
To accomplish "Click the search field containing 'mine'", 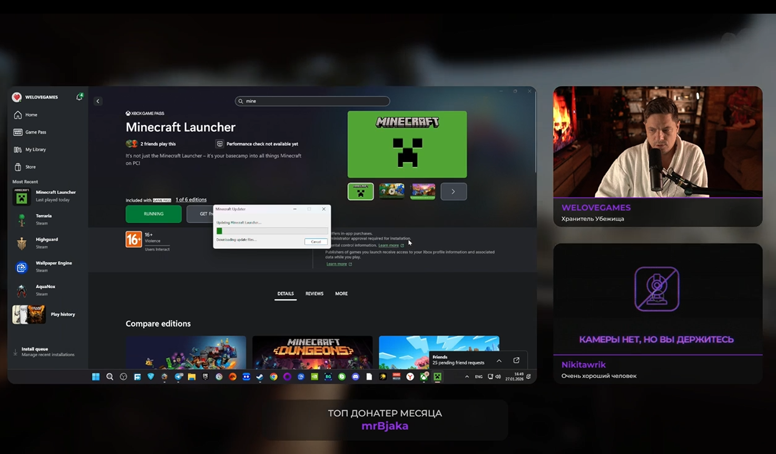I will [x=312, y=101].
